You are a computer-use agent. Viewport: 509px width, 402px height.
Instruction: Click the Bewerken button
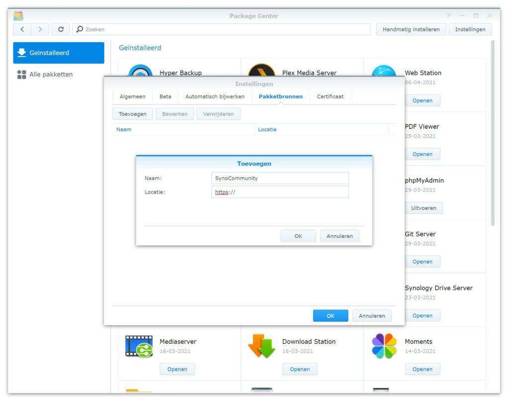[174, 114]
